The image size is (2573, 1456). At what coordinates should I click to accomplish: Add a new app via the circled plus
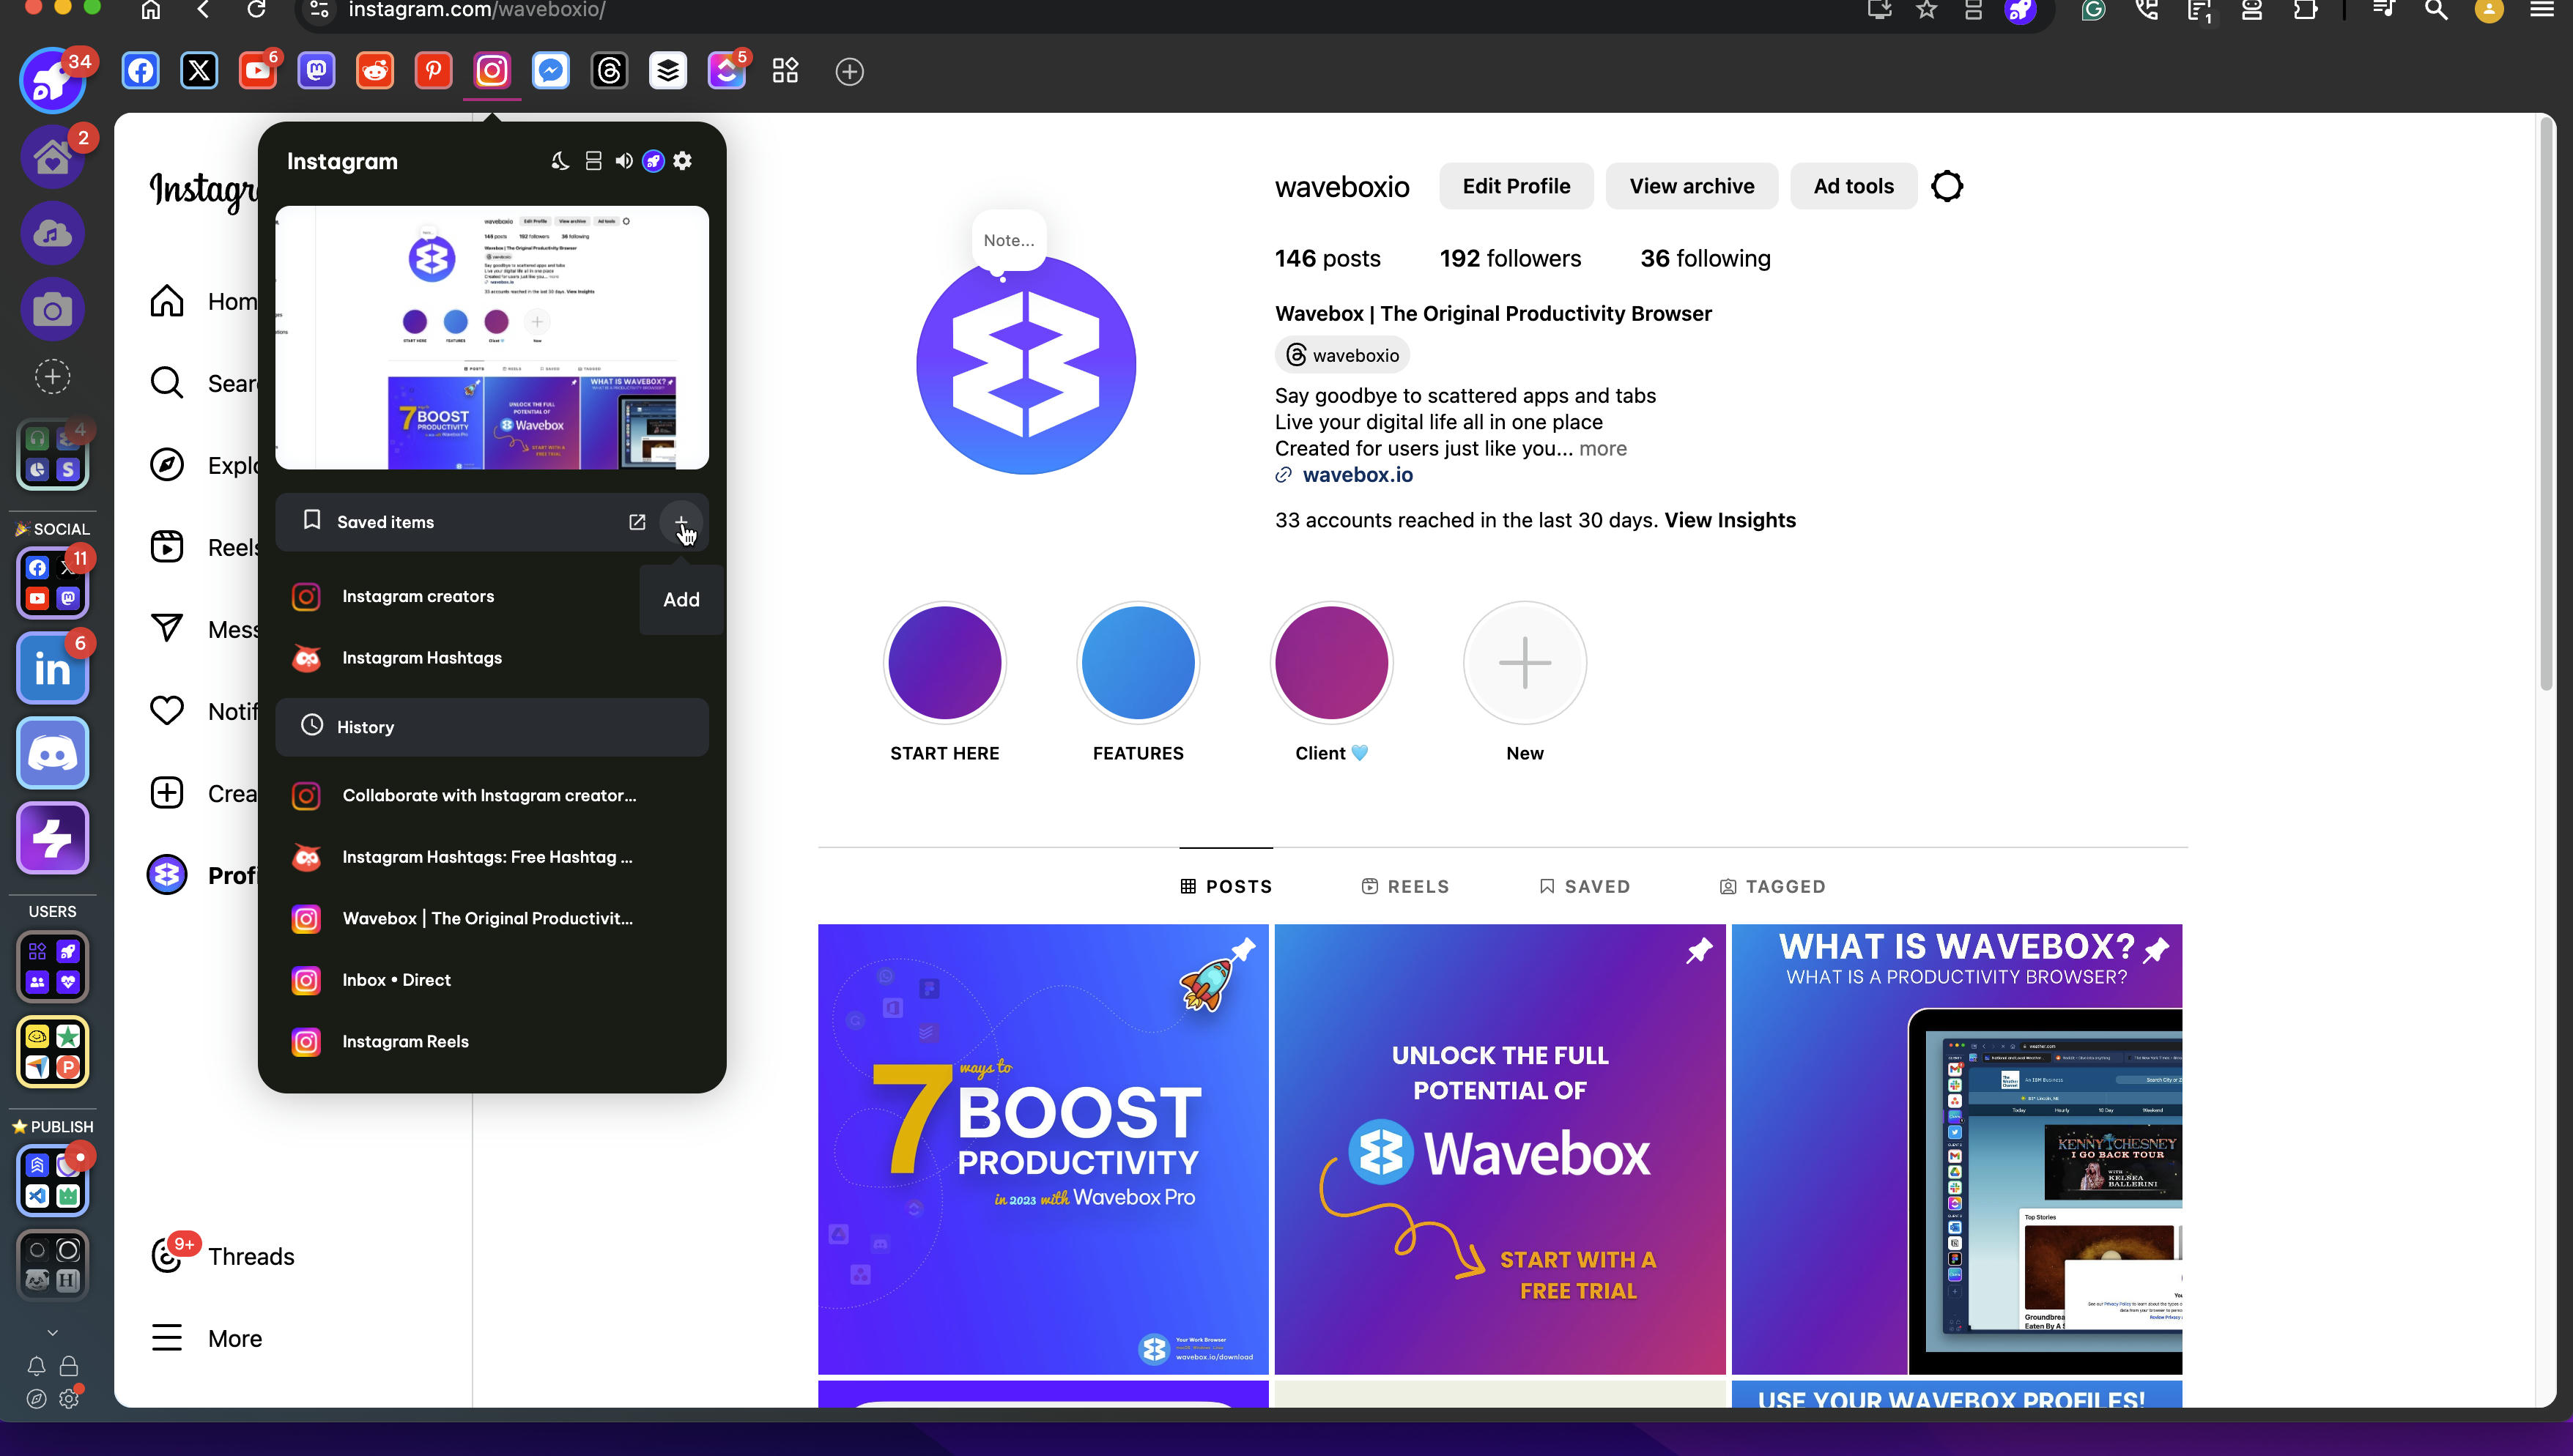(x=849, y=72)
